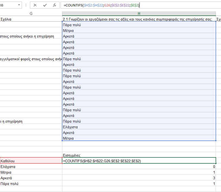Select the Εισηγμένες label cell
The image size is (221, 192).
pyautogui.click(x=139, y=155)
